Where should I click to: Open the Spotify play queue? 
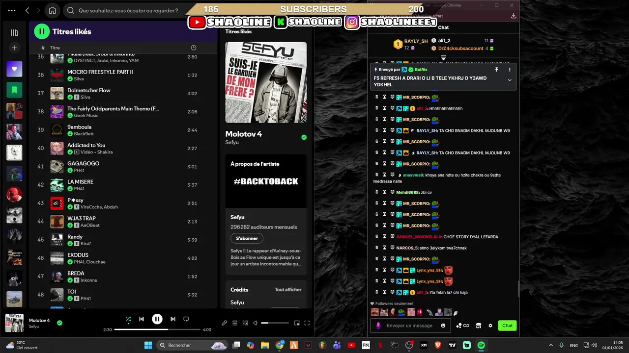click(x=235, y=323)
